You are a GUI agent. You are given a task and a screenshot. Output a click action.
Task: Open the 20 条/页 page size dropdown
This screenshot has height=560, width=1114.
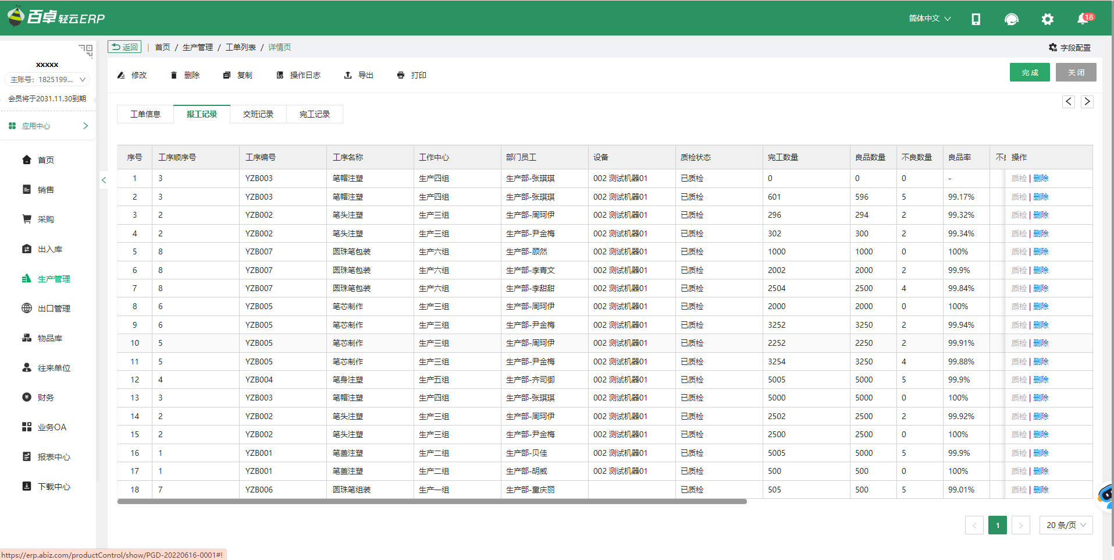point(1066,525)
